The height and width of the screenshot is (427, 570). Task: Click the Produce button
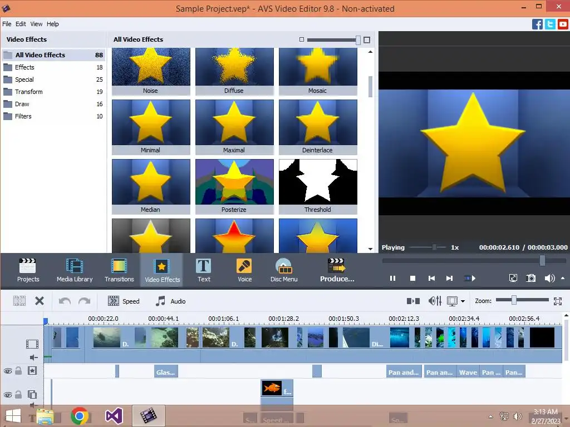coord(337,270)
